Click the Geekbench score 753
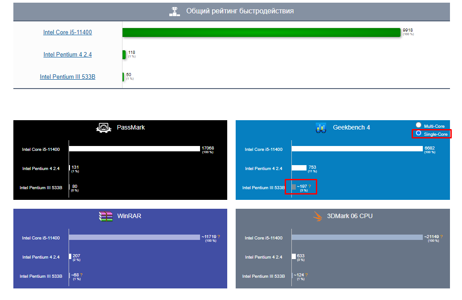The height and width of the screenshot is (300, 462). pos(312,167)
